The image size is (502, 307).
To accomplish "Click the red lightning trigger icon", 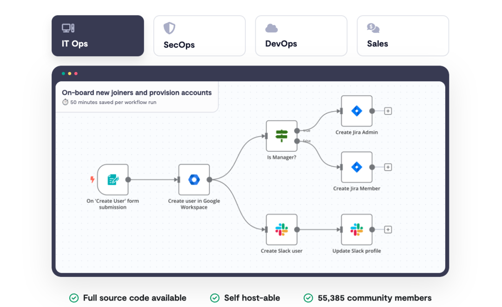I will [92, 179].
